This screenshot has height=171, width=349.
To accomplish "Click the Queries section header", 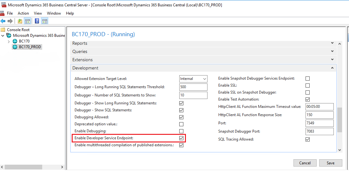I will (203, 51).
